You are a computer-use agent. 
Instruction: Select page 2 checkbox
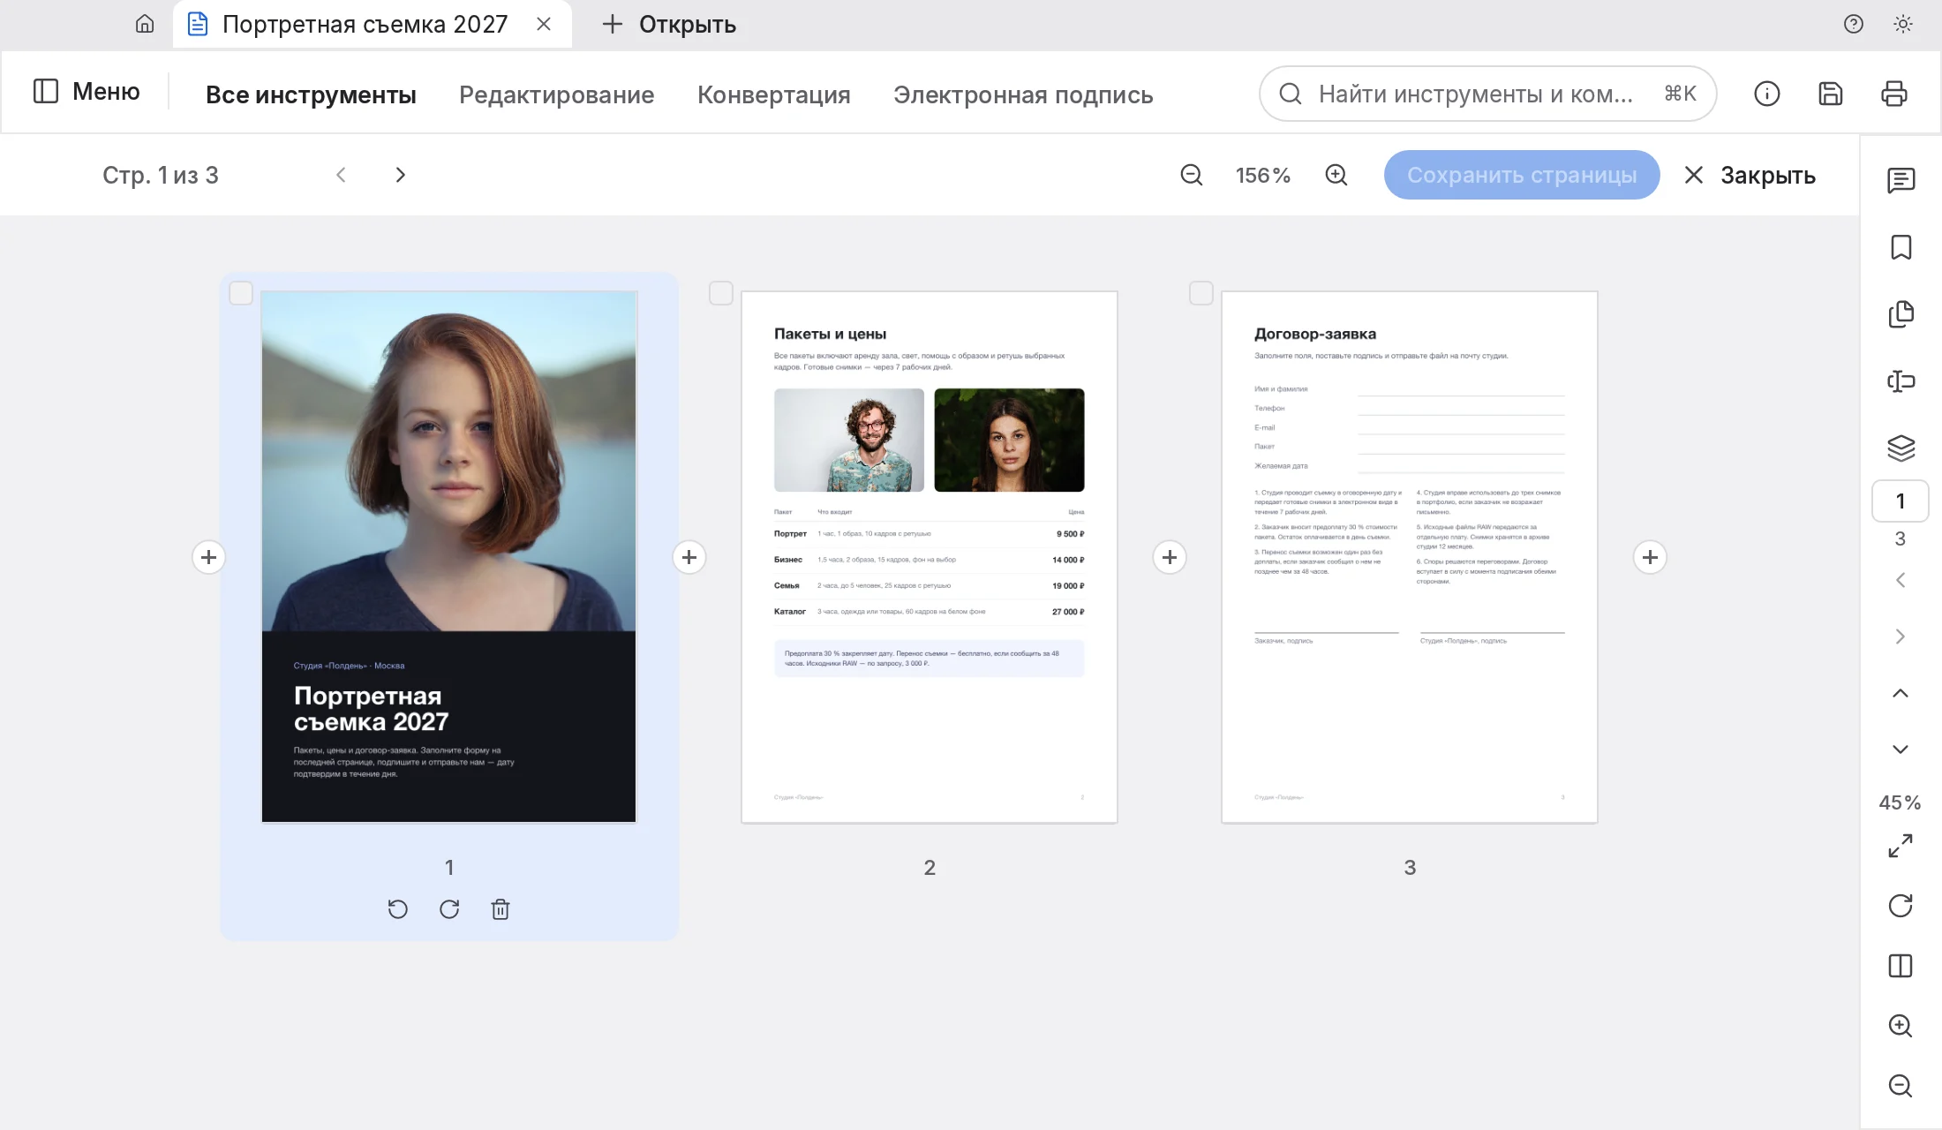click(x=721, y=293)
